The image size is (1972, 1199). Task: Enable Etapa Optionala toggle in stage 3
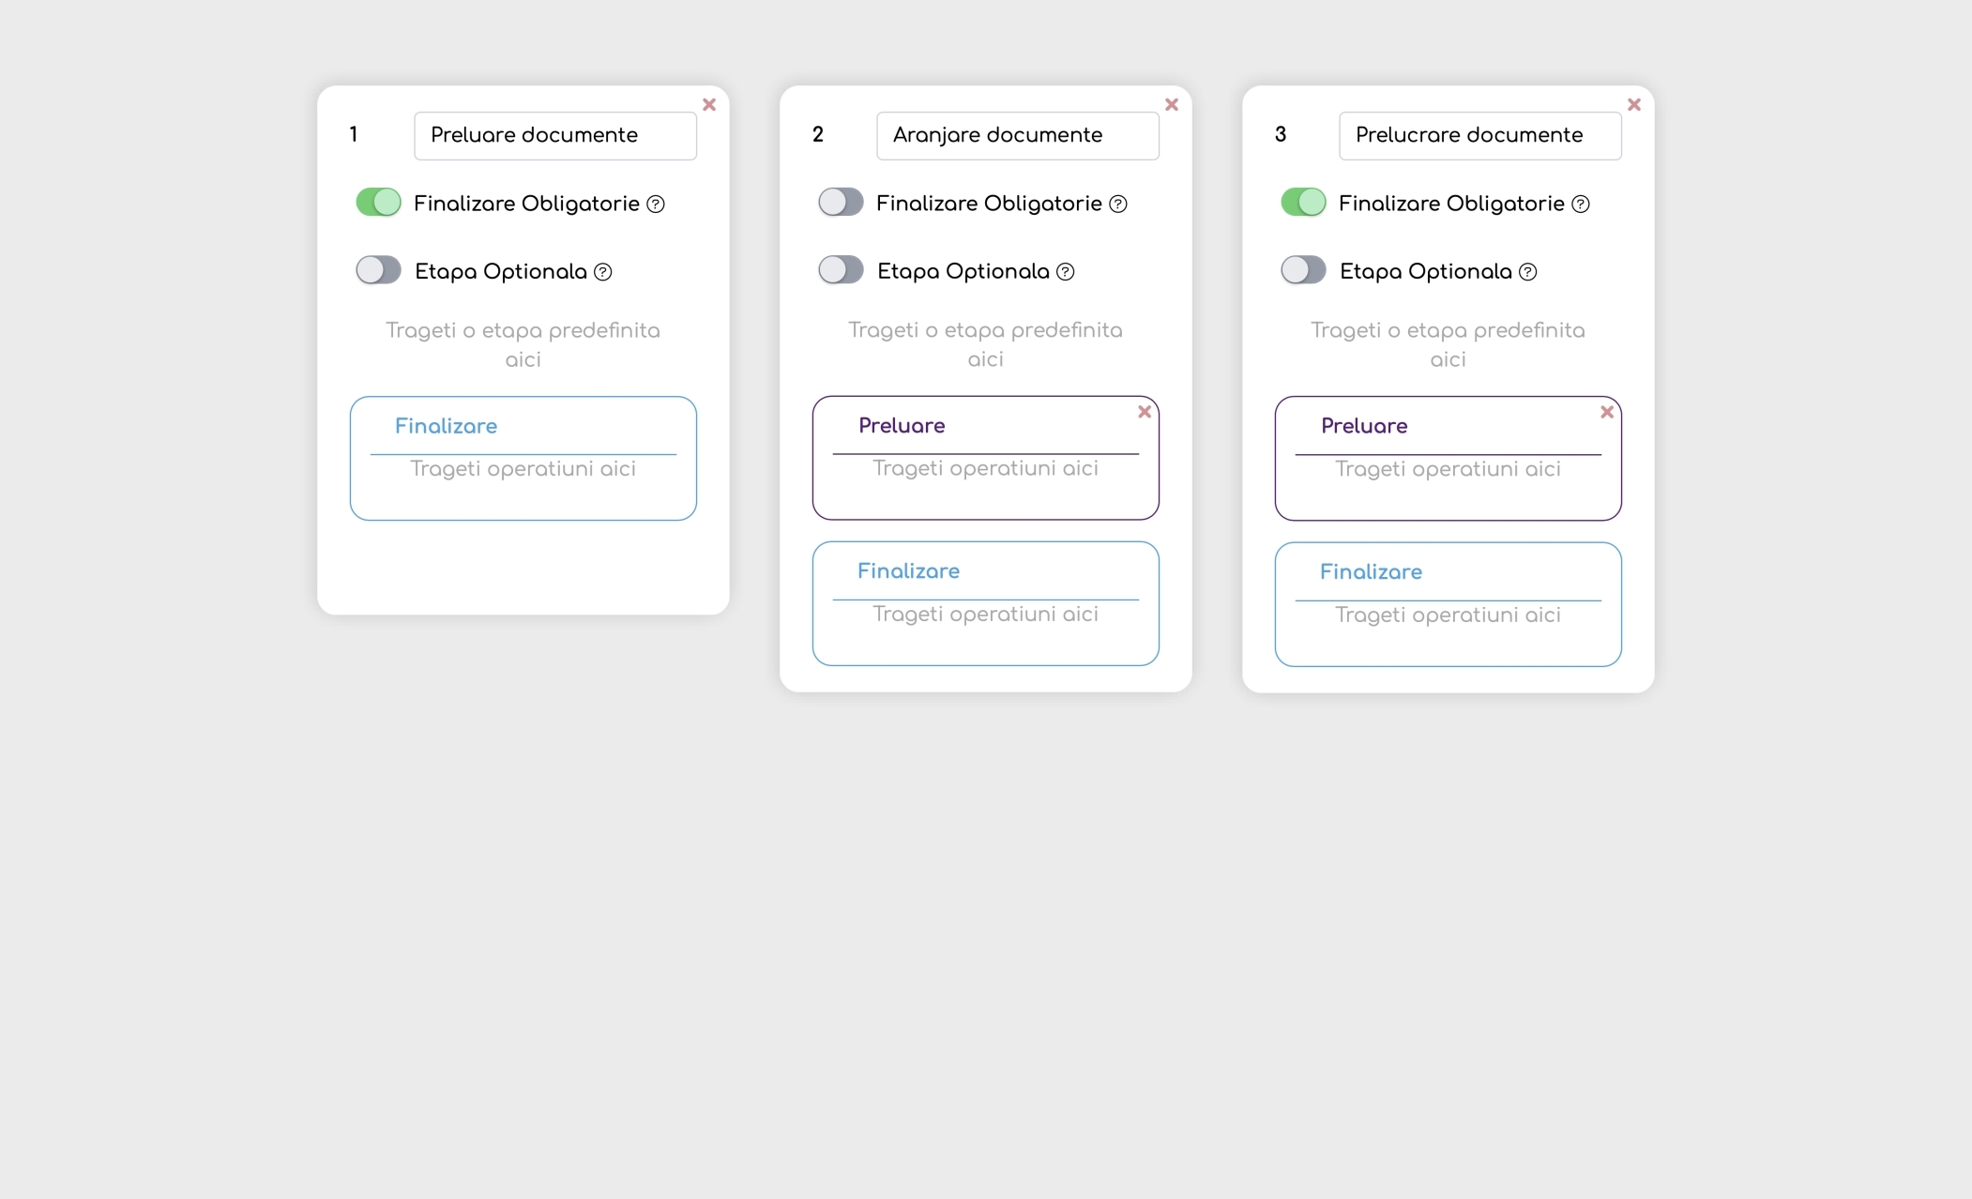coord(1303,270)
